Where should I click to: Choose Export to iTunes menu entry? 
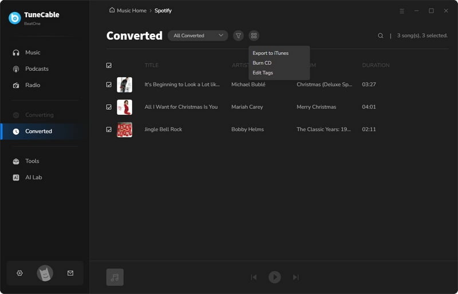click(x=270, y=53)
